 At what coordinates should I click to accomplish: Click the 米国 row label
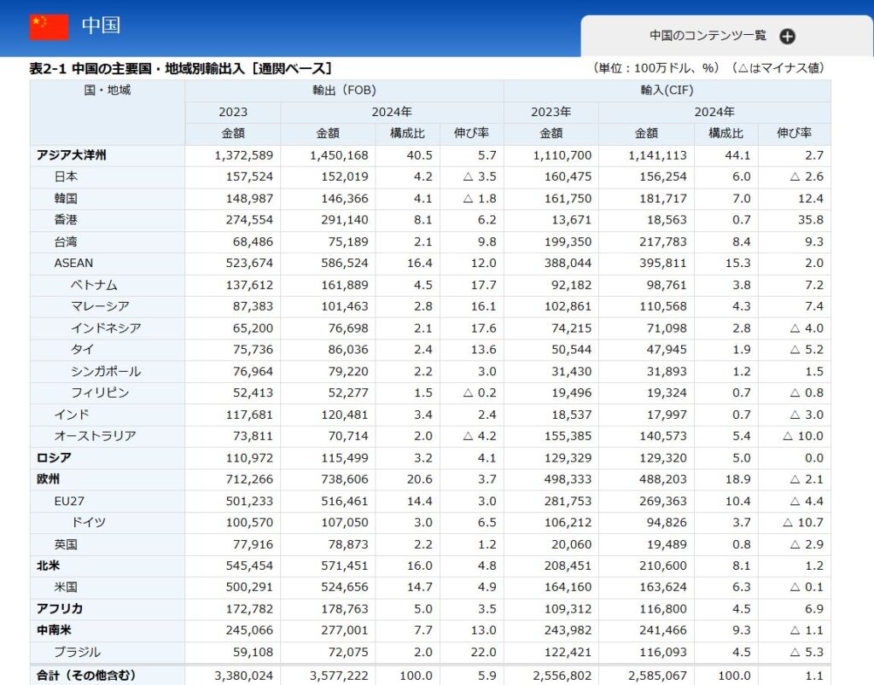[66, 587]
